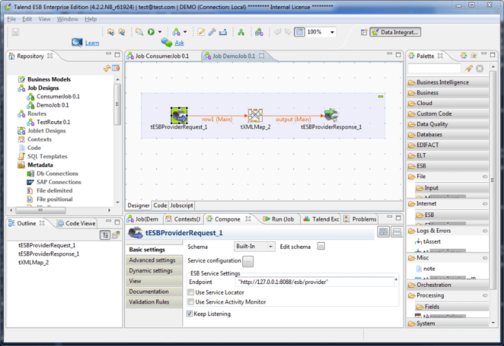Uncheck Keep Listening checkbox
This screenshot has height=346, width=504.
189,314
